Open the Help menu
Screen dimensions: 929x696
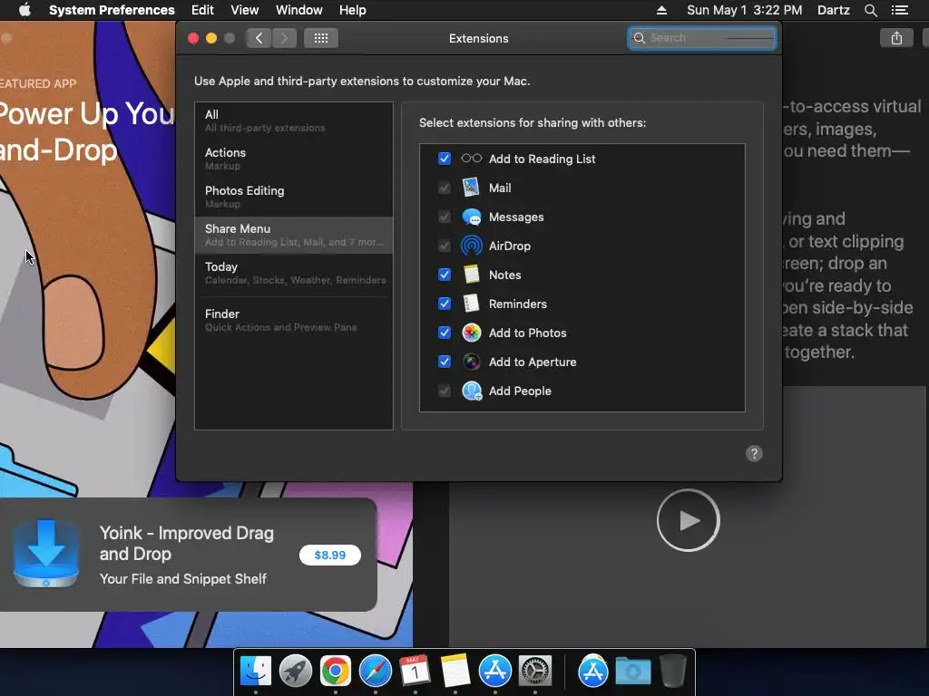point(353,10)
